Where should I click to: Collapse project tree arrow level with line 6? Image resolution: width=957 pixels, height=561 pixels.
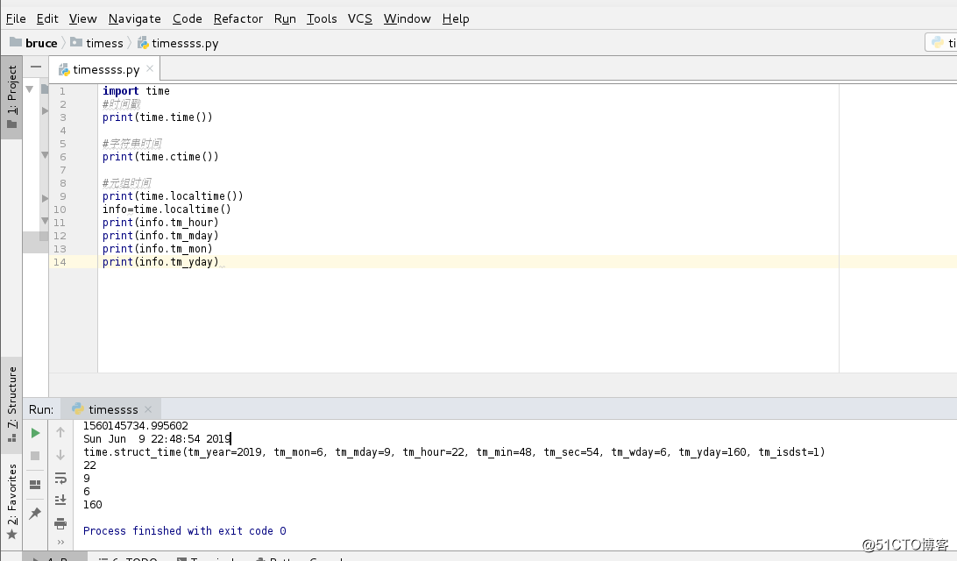pos(45,155)
